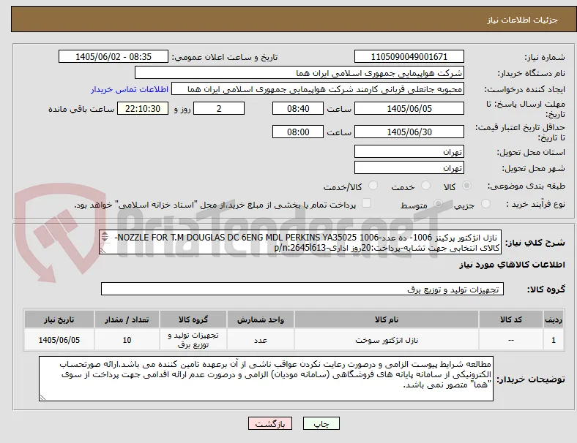
Task: Click the description box scroll stepper arrows
Action: point(105,237)
